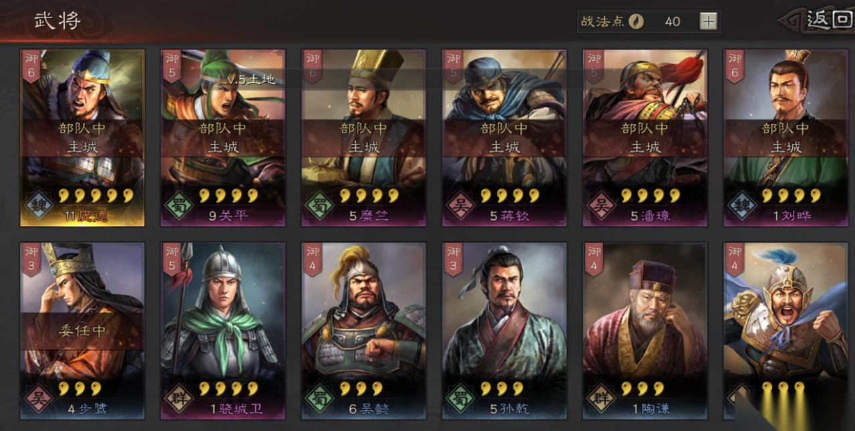Open the 步骘 general card
855x431 pixels.
pos(82,331)
